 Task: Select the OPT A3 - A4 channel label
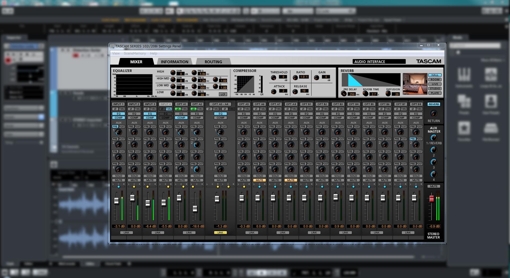(x=220, y=104)
